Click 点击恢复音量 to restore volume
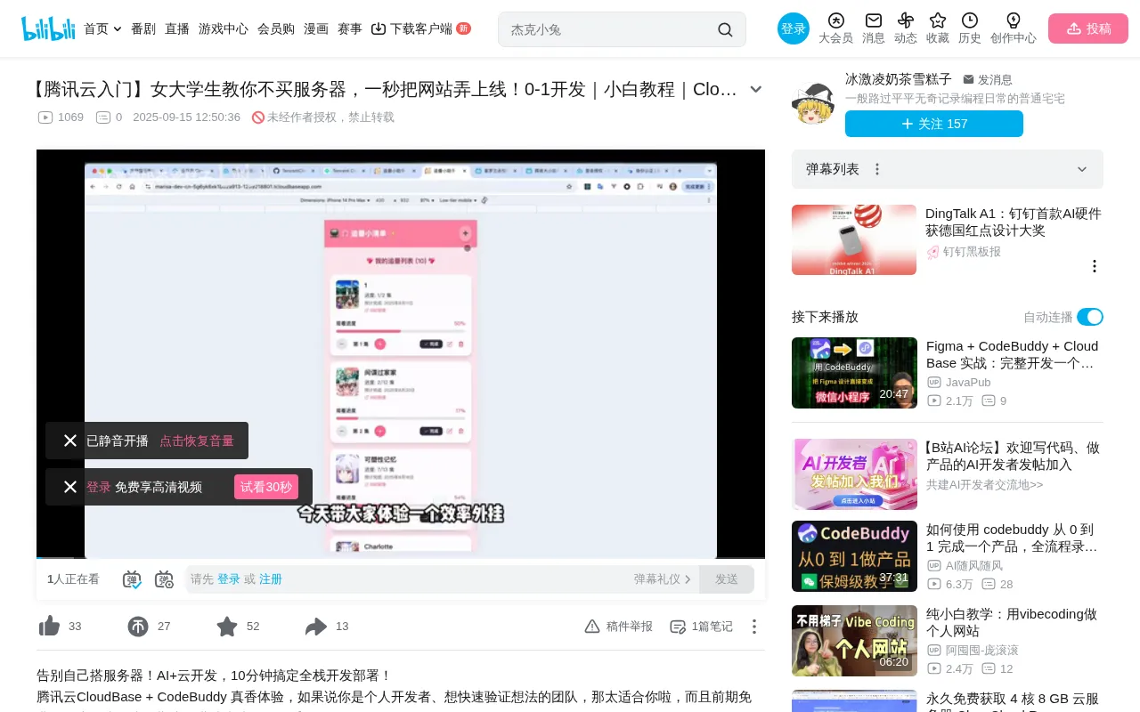Viewport: 1140px width, 712px height. pyautogui.click(x=197, y=441)
